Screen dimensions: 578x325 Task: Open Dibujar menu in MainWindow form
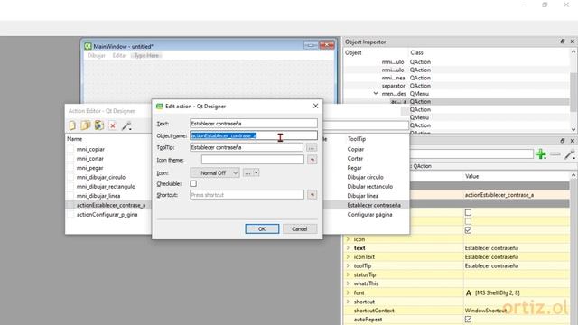click(x=97, y=56)
